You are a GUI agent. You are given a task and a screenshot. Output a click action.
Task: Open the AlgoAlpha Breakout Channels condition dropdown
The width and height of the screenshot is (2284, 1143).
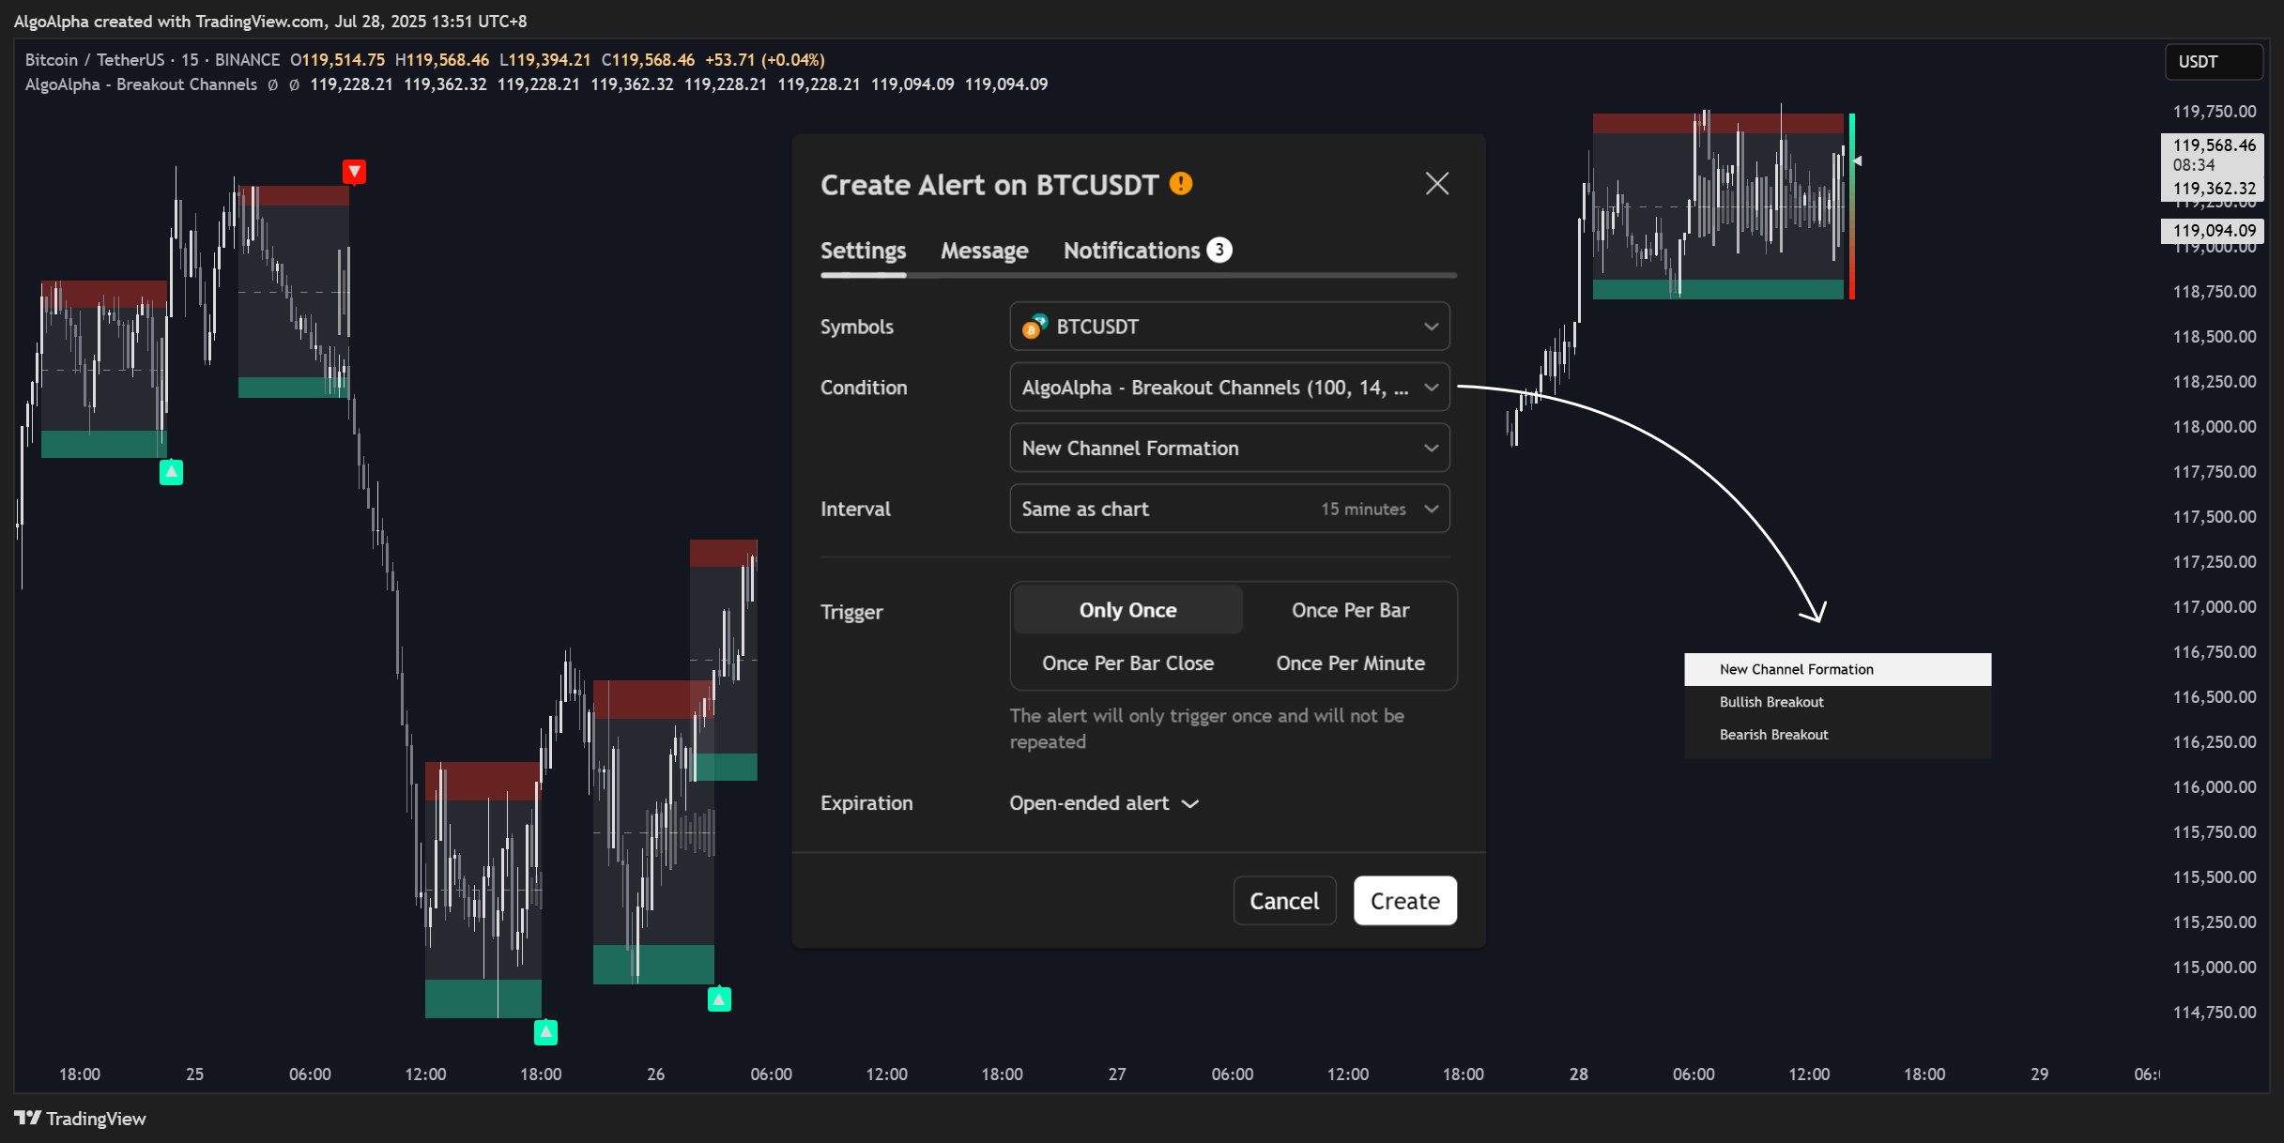[1229, 388]
